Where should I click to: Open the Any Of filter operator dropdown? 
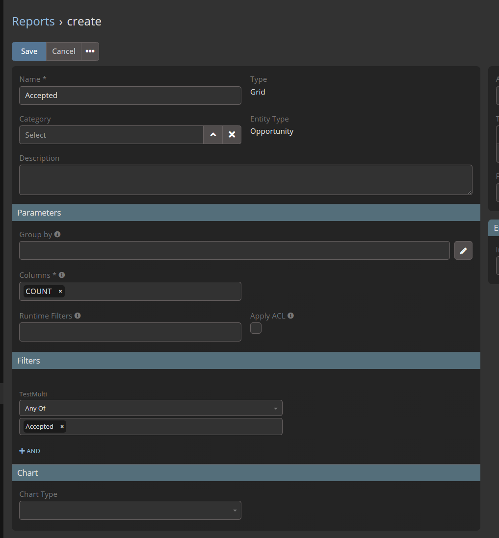point(151,408)
